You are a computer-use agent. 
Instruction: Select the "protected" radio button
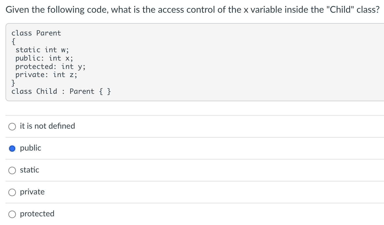(x=12, y=214)
